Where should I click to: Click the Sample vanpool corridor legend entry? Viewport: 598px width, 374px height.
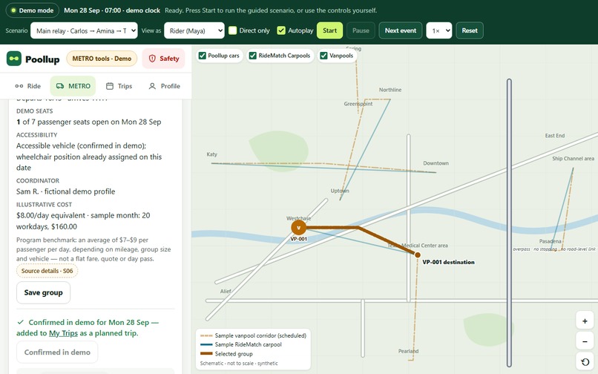(x=253, y=335)
